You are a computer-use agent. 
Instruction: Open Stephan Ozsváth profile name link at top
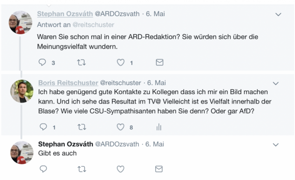coord(65,14)
